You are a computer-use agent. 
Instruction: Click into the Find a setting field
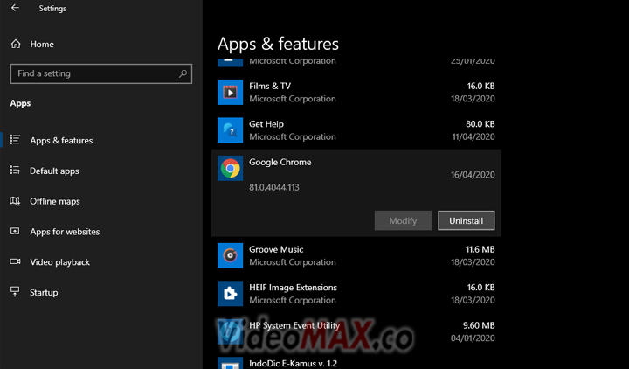(101, 73)
